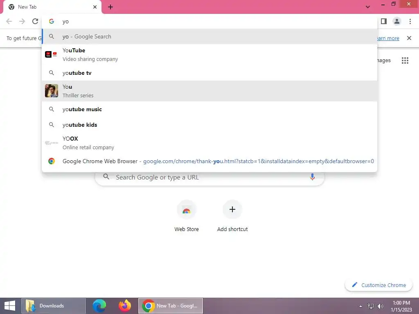The height and width of the screenshot is (314, 419).
Task: Click the Google G icon in address bar
Action: tap(51, 21)
